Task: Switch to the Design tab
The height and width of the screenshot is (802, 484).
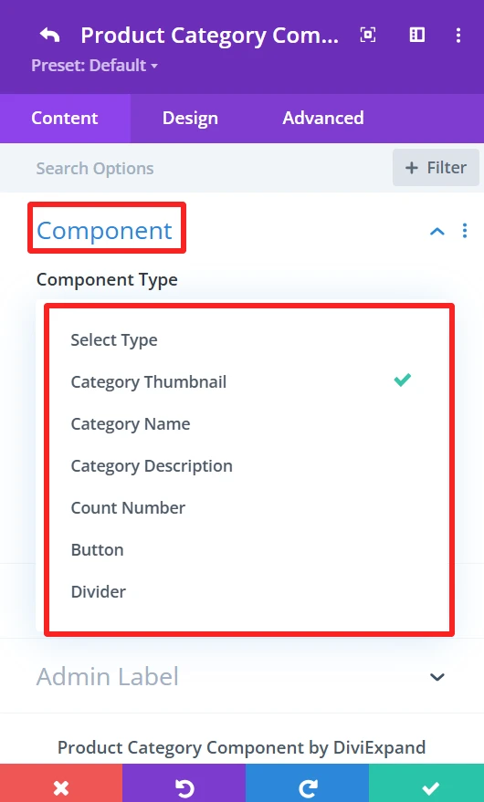Action: point(190,118)
